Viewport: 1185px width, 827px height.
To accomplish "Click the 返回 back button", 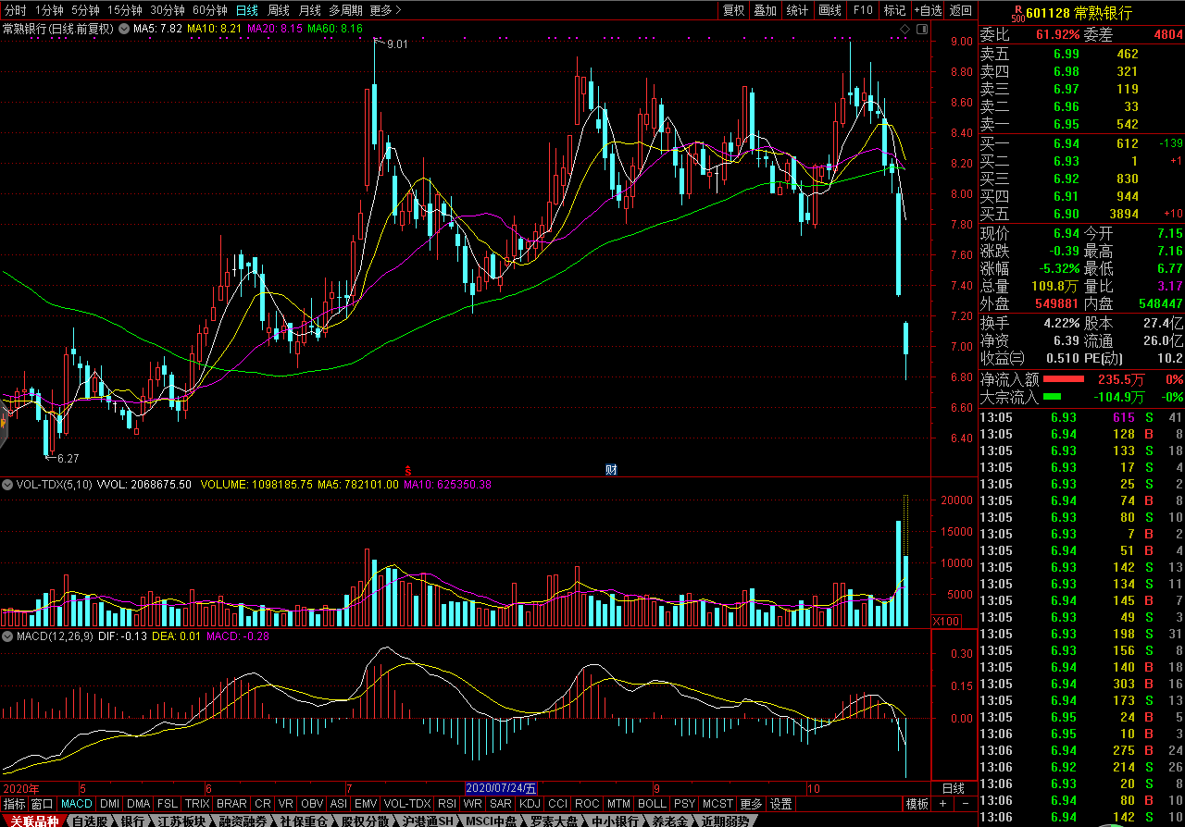I will click(961, 10).
